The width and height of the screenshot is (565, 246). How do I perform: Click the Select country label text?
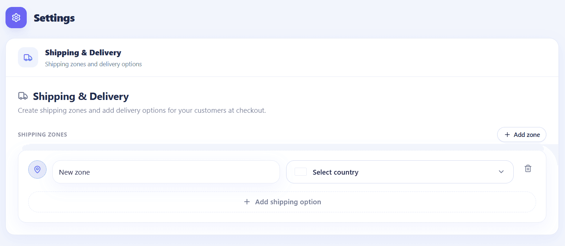(335, 172)
